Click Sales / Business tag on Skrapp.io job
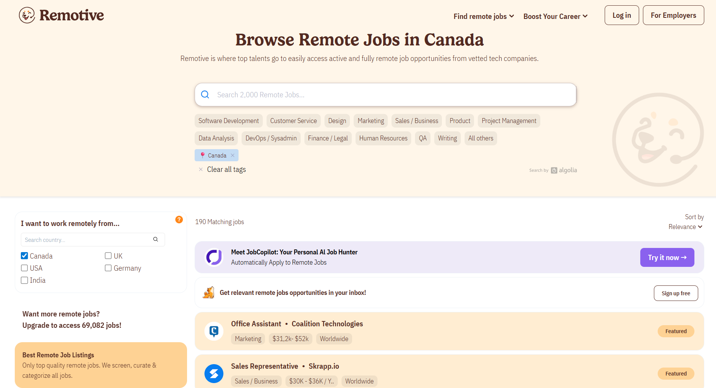The width and height of the screenshot is (716, 388). 256,381
